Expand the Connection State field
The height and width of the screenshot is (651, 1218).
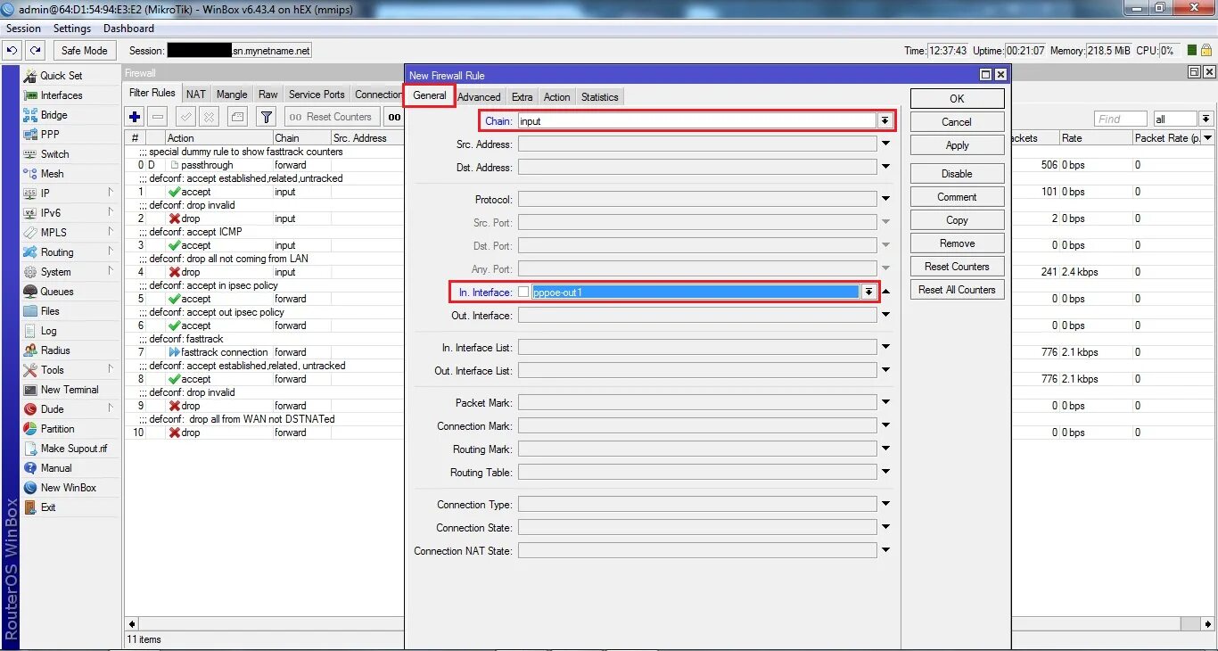point(886,528)
